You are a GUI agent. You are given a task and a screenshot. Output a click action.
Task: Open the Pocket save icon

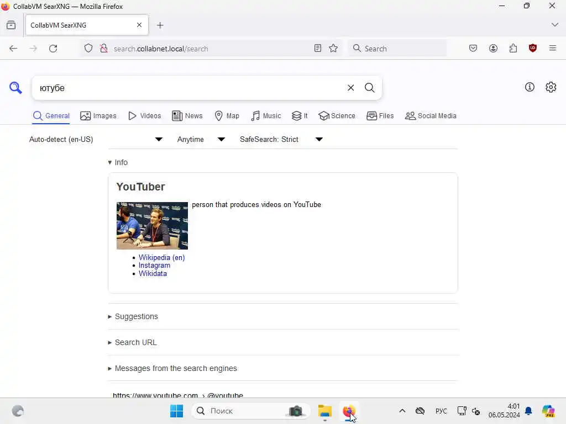473,49
